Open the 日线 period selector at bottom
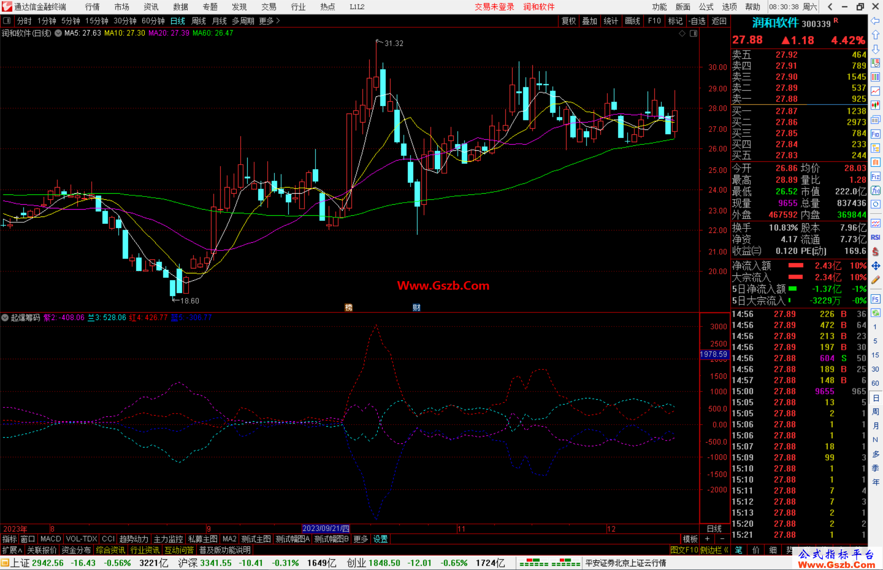Image resolution: width=883 pixels, height=570 pixels. coord(714,528)
